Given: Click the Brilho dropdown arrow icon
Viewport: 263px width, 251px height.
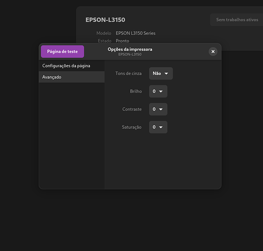Looking at the screenshot, I should 161,91.
